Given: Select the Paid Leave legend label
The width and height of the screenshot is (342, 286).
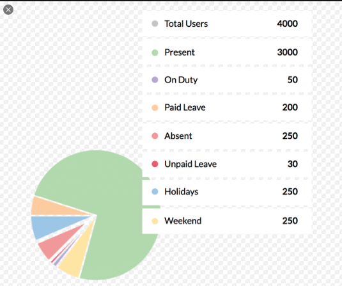Looking at the screenshot, I should tap(185, 107).
